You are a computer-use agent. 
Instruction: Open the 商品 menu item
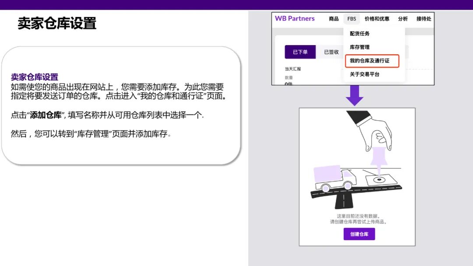tap(335, 19)
